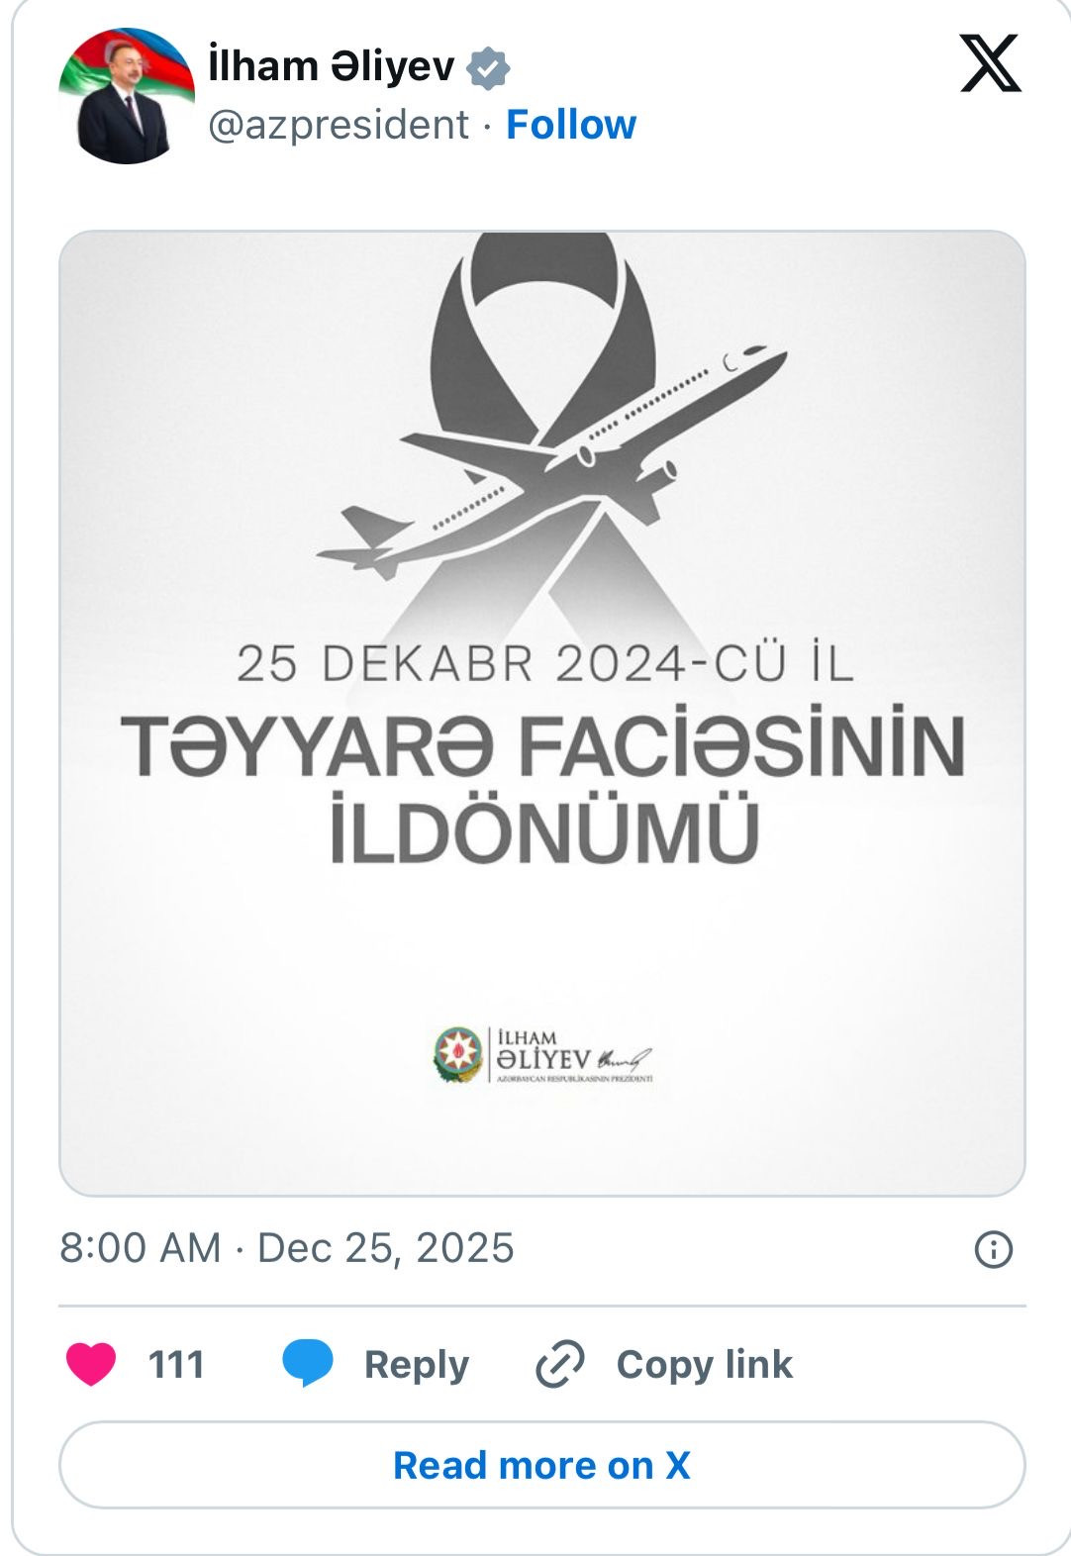Viewport: 1071px width, 1556px height.
Task: Open the info circle icon beside timestamp
Action: 994,1249
